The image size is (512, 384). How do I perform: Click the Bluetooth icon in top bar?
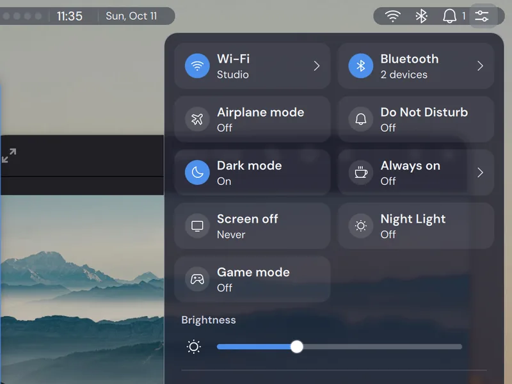(421, 16)
